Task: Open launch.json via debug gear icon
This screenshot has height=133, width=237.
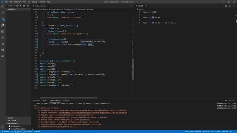Action: [x=24, y=6]
